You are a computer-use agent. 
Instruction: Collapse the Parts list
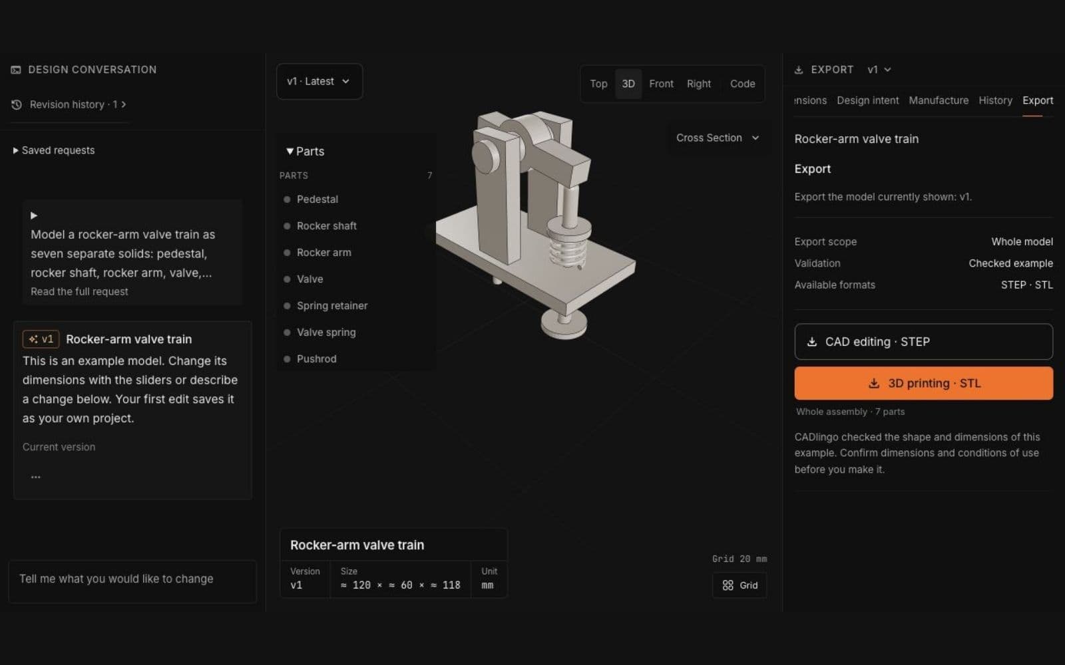coord(305,152)
